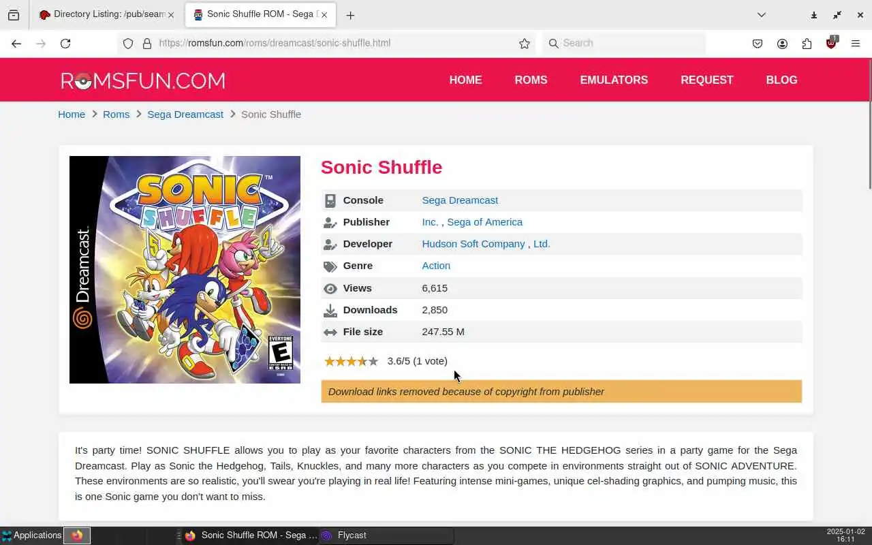Open a new tab with the plus button
Screen dimensions: 872x545
click(350, 15)
